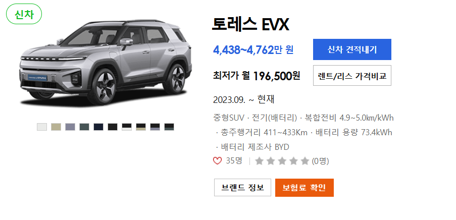Viewport: 456px width, 220px height.
Task: Click the green 신차 badge
Action: coord(24,14)
